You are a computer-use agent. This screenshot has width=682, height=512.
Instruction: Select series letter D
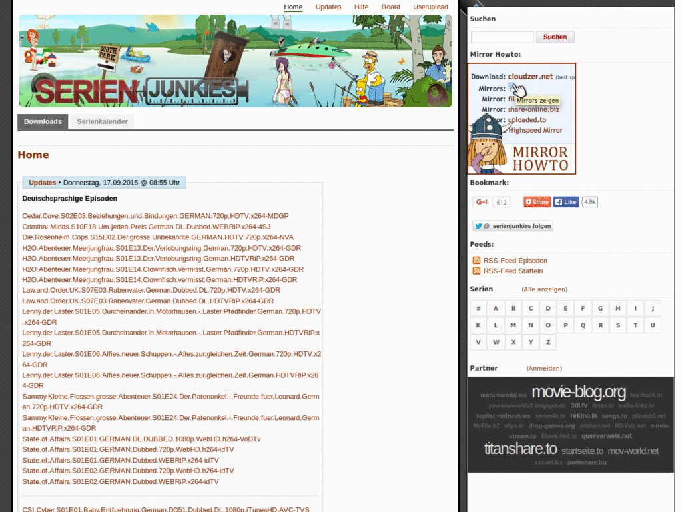pyautogui.click(x=548, y=308)
